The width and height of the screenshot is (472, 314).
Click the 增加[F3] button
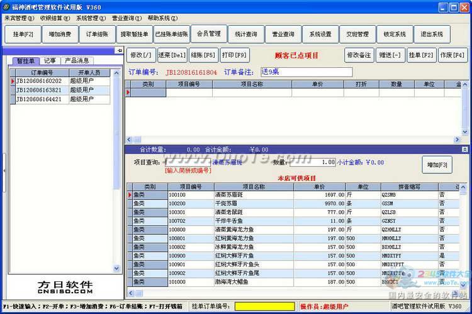point(437,165)
